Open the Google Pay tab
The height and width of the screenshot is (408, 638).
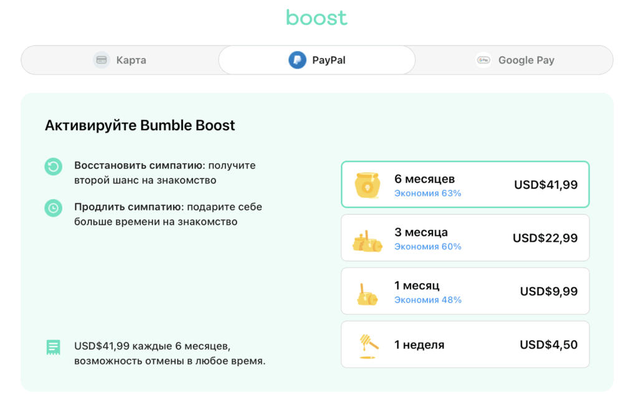pyautogui.click(x=515, y=60)
